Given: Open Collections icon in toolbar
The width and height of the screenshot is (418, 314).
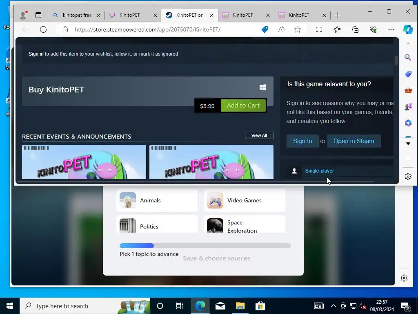Looking at the screenshot, I should pyautogui.click(x=355, y=29).
